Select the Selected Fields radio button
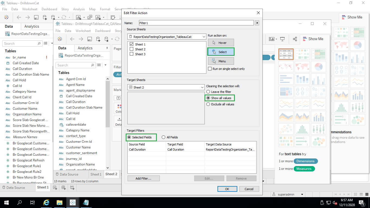Viewport: 370px width, 208px height. [x=129, y=137]
